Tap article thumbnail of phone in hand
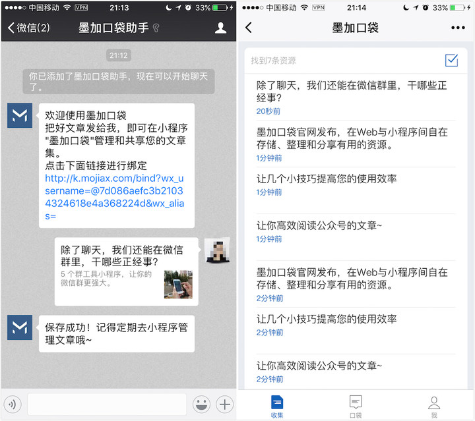 [x=178, y=285]
